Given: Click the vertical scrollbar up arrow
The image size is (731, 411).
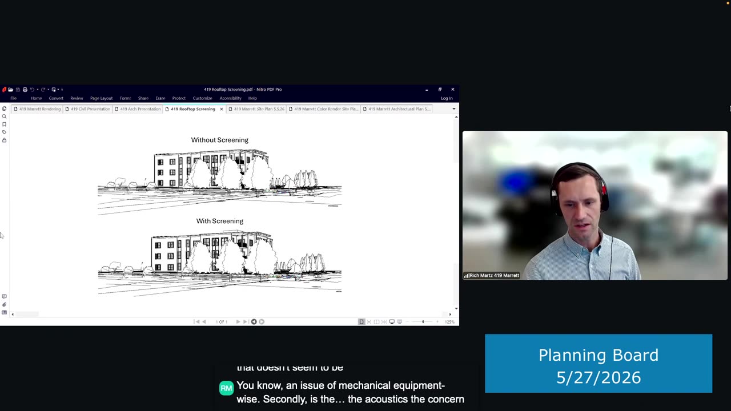Looking at the screenshot, I should 456,116.
